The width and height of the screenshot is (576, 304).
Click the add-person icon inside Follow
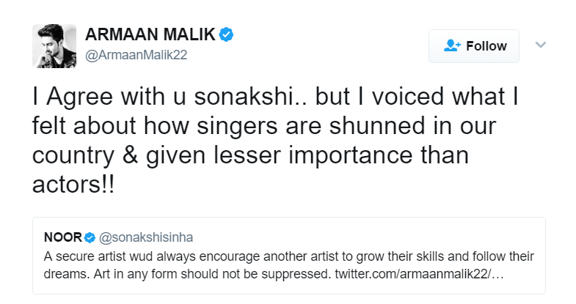click(452, 46)
